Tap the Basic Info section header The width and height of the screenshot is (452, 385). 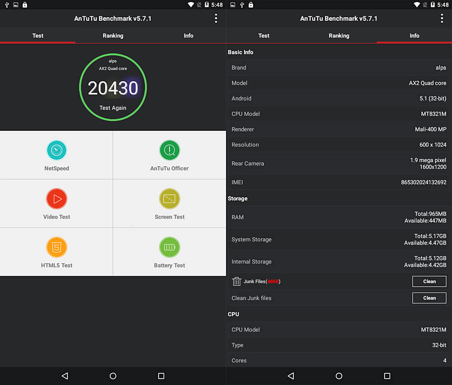pyautogui.click(x=240, y=52)
